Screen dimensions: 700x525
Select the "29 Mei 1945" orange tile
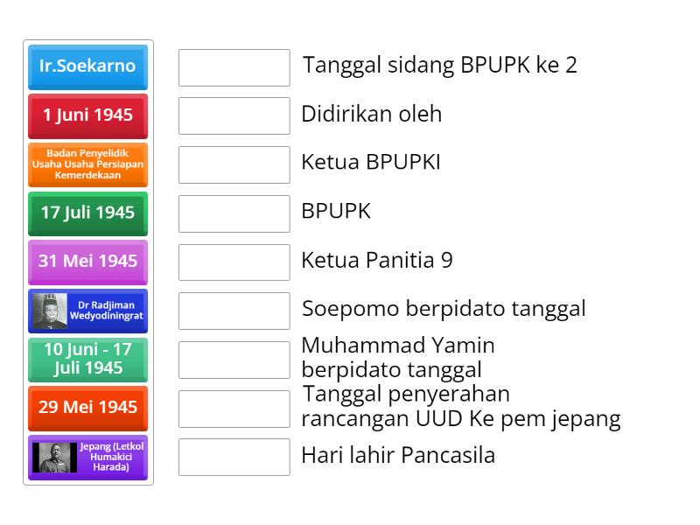(x=87, y=408)
